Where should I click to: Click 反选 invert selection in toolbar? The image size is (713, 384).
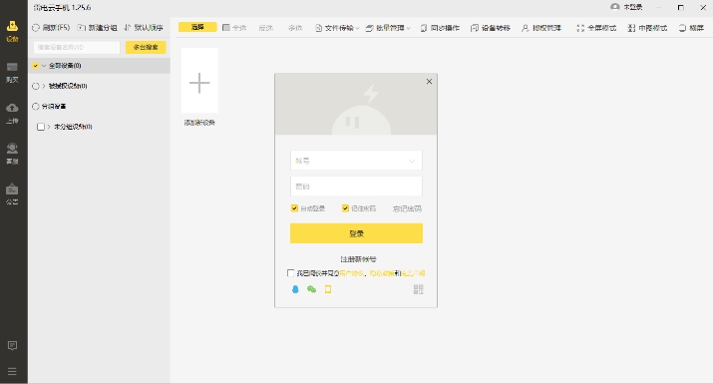266,28
